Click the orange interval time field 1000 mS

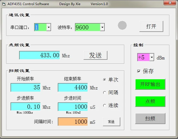73,122
